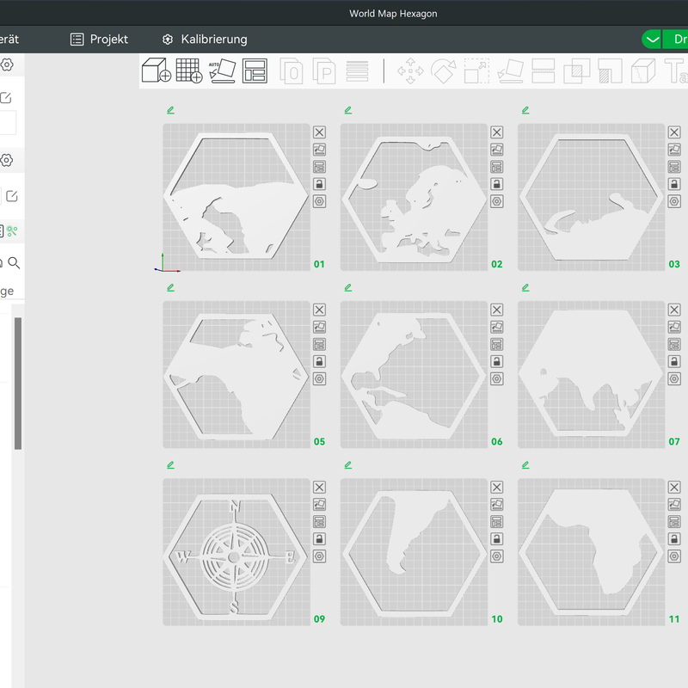Open the Seam painting cube tool
This screenshot has height=688, width=688.
click(643, 71)
